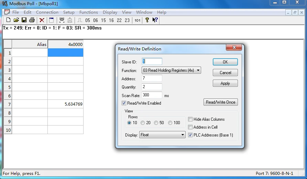Open the Edit menu
The width and height of the screenshot is (307, 179).
(x=28, y=12)
